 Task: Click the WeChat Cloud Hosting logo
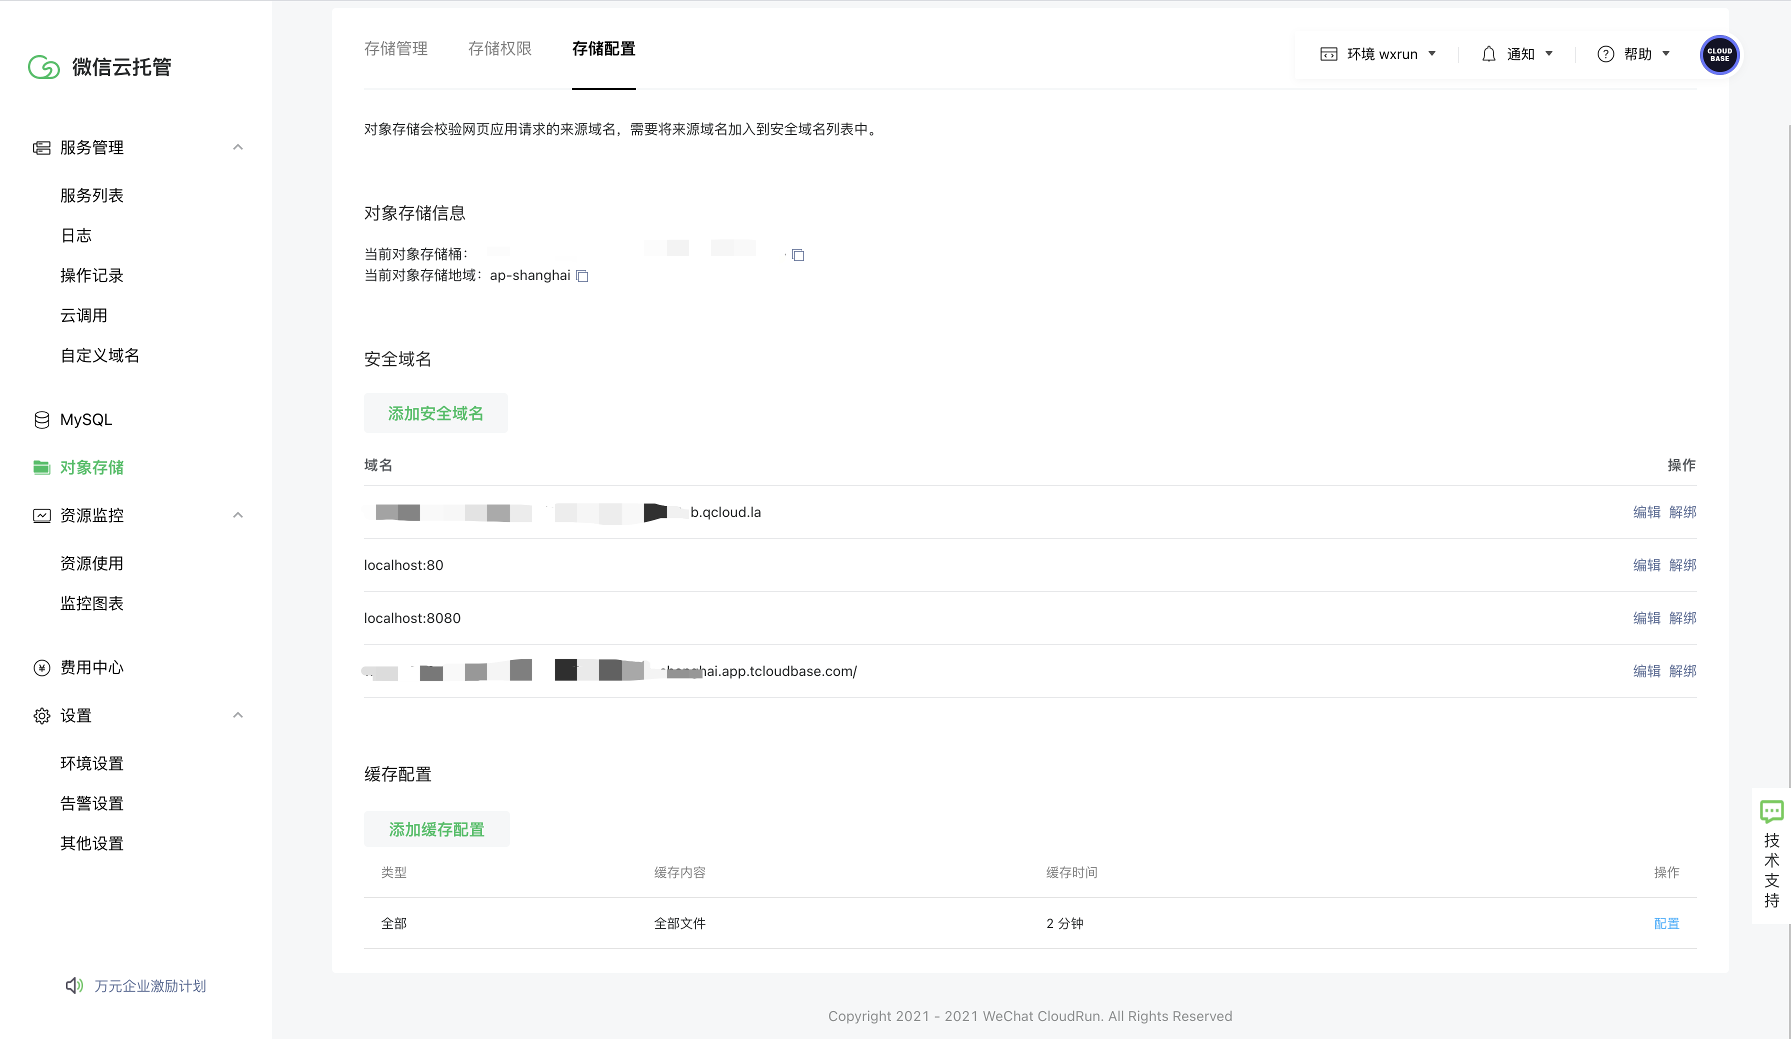point(44,67)
